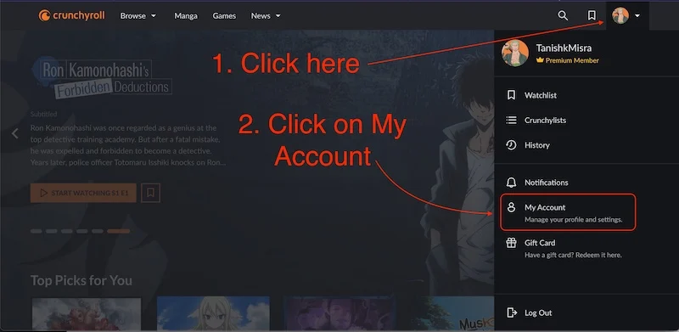
Task: Click the Premium Member crown label
Action: (567, 60)
